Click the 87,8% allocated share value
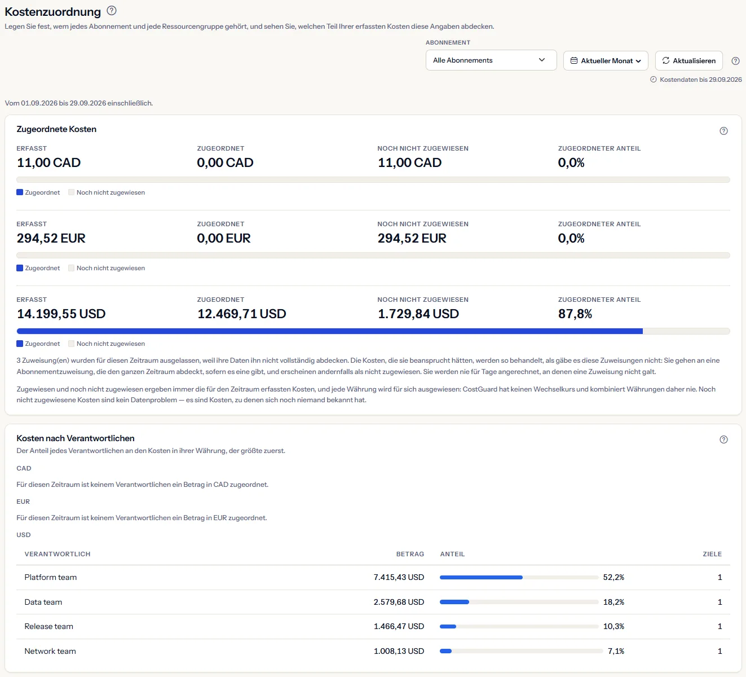 [x=575, y=314]
